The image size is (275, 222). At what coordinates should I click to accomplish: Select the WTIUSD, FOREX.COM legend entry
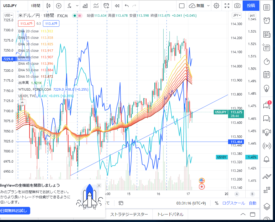(35, 90)
